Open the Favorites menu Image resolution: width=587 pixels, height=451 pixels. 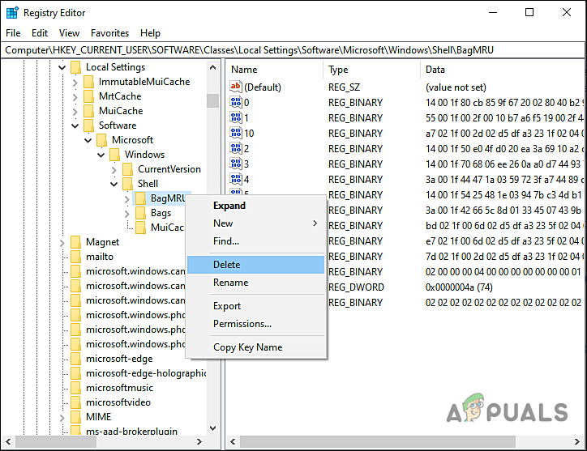click(109, 33)
